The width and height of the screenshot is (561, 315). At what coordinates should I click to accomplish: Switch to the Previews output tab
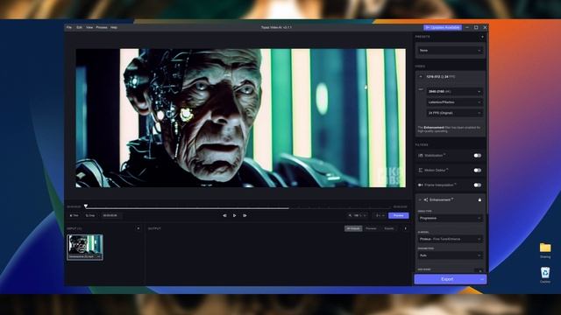371,228
